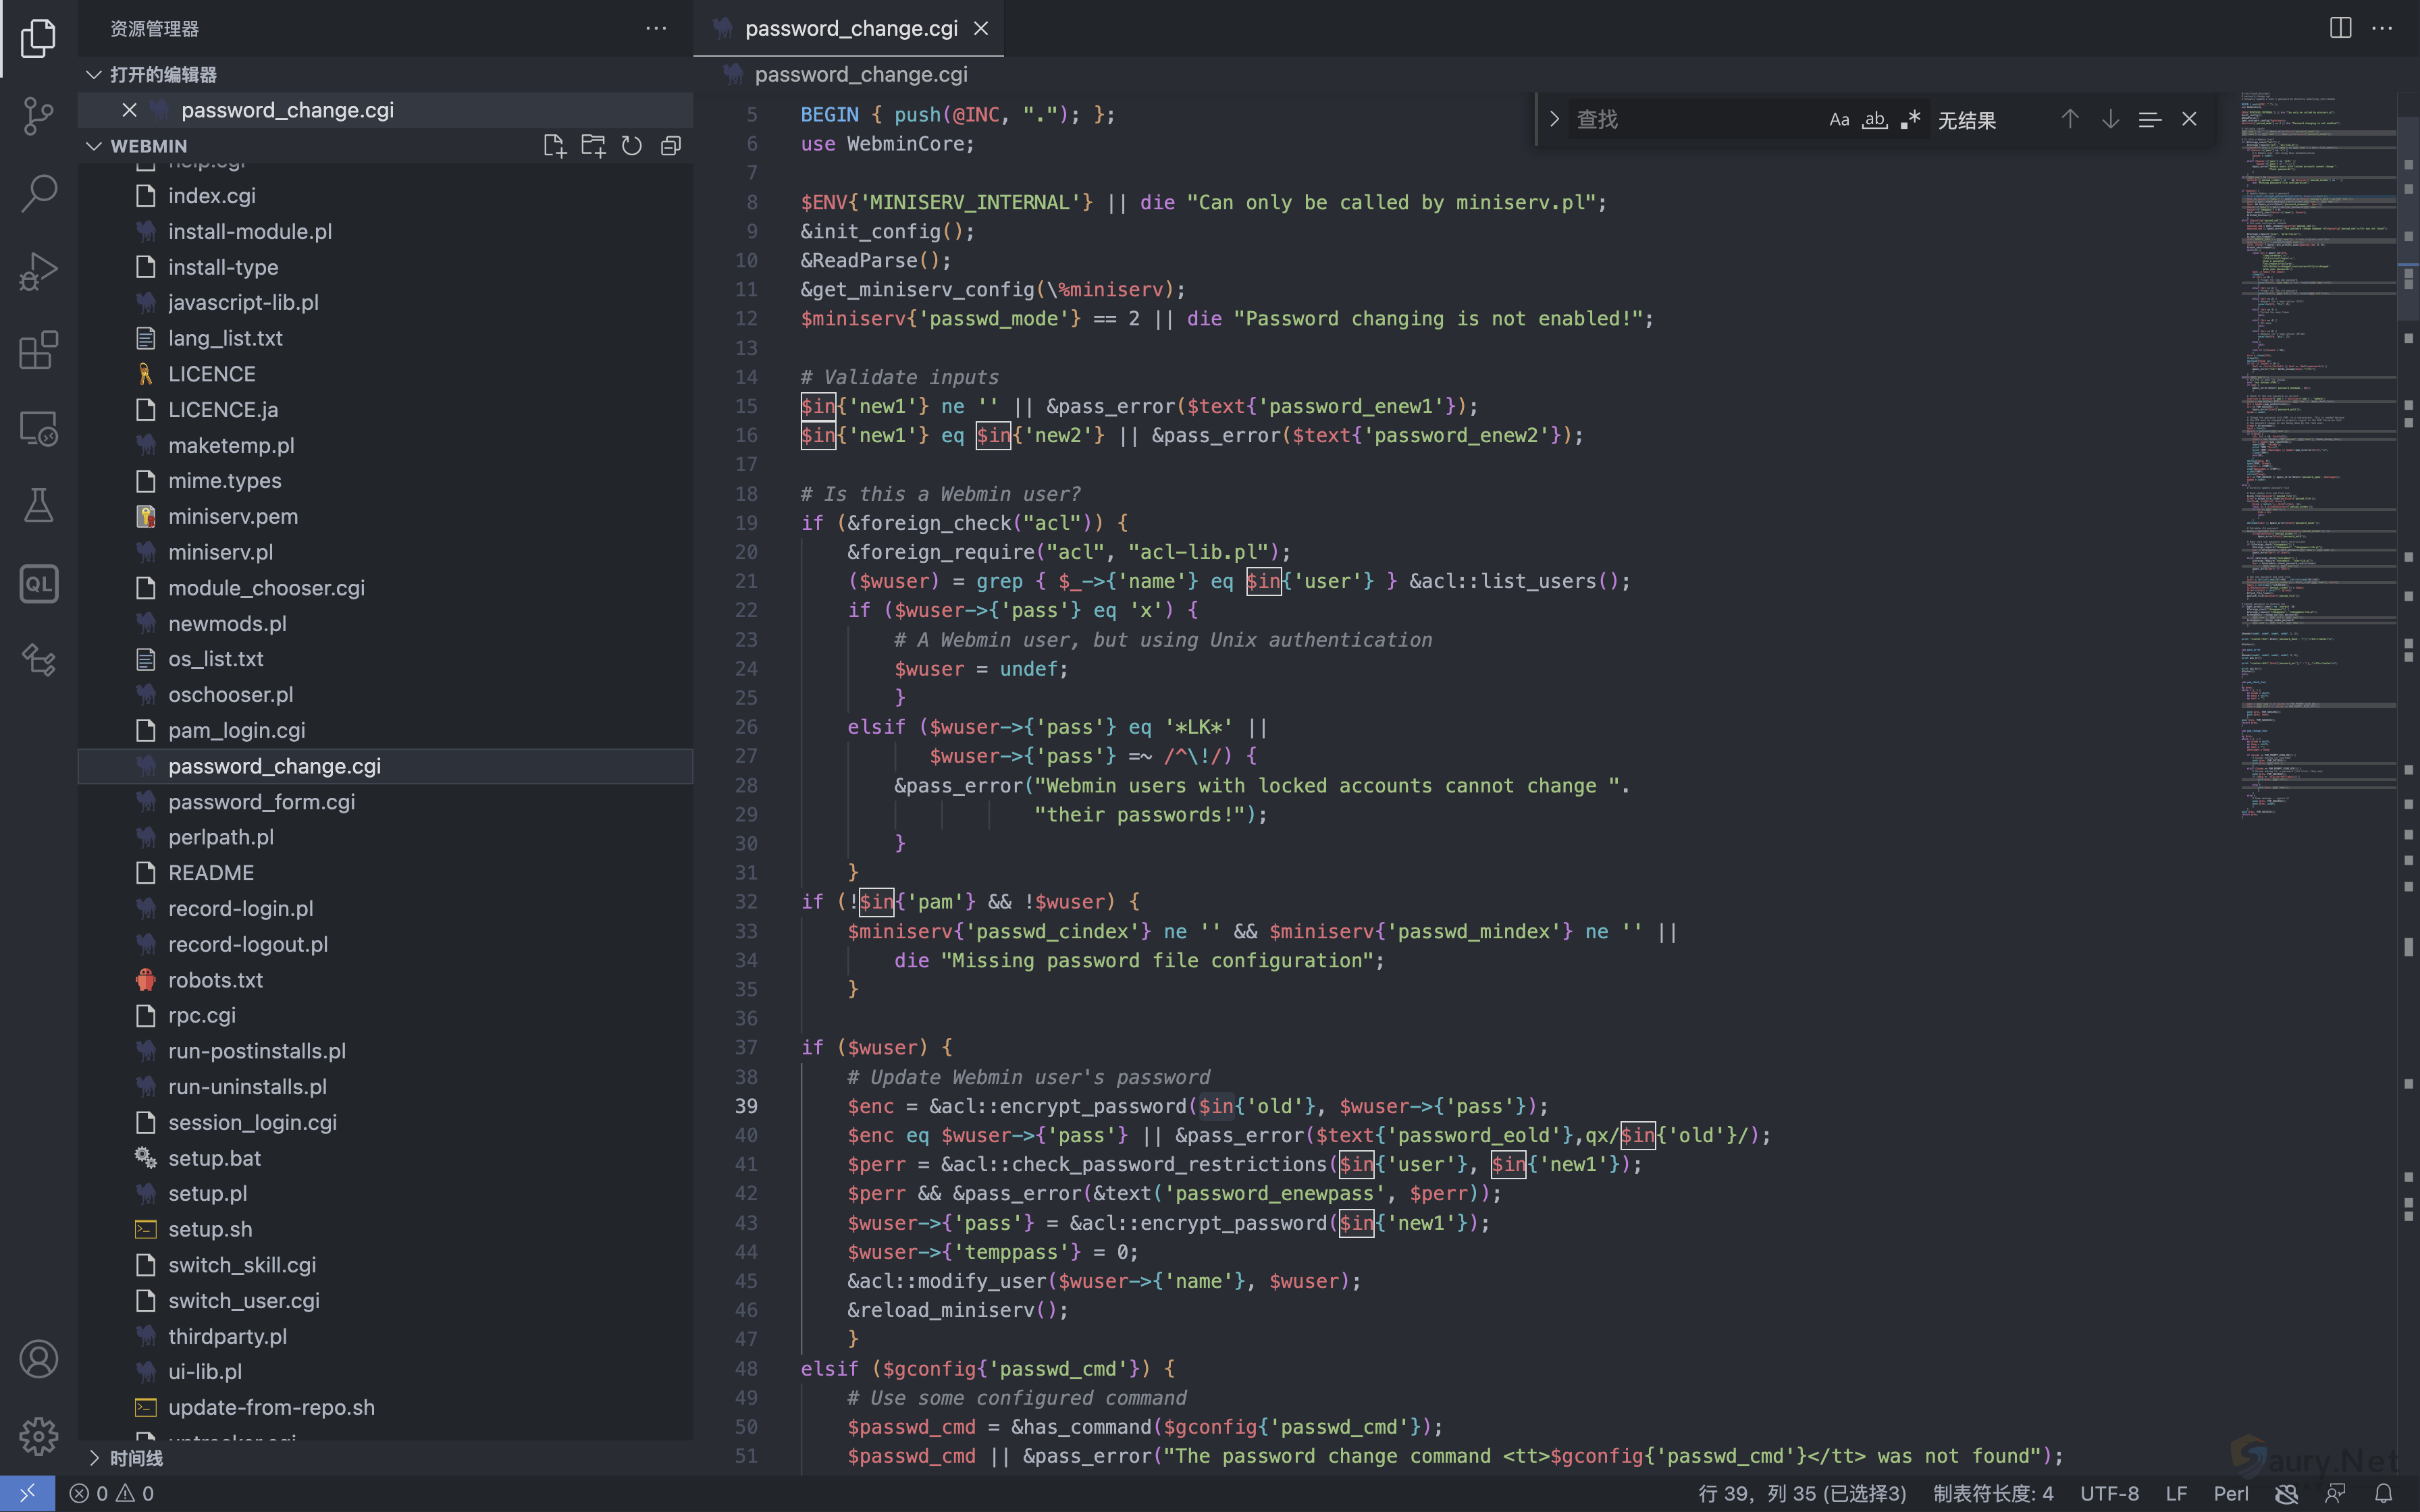Image resolution: width=2420 pixels, height=1512 pixels.
Task: Refresh the WEBMIN explorer tree
Action: 632,146
